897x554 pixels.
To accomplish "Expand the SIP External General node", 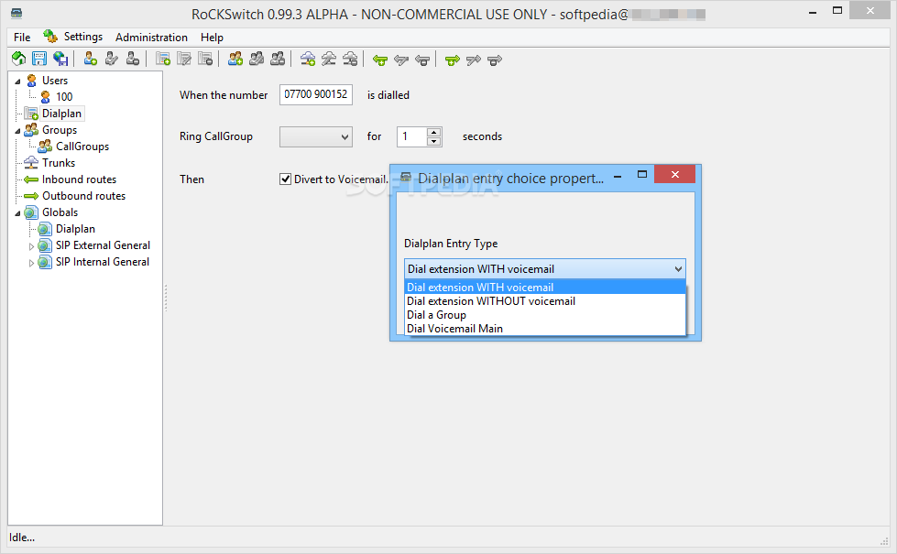I will click(x=31, y=246).
